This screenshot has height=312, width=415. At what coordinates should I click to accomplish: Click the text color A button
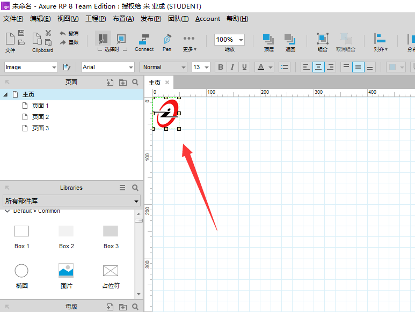coord(261,67)
